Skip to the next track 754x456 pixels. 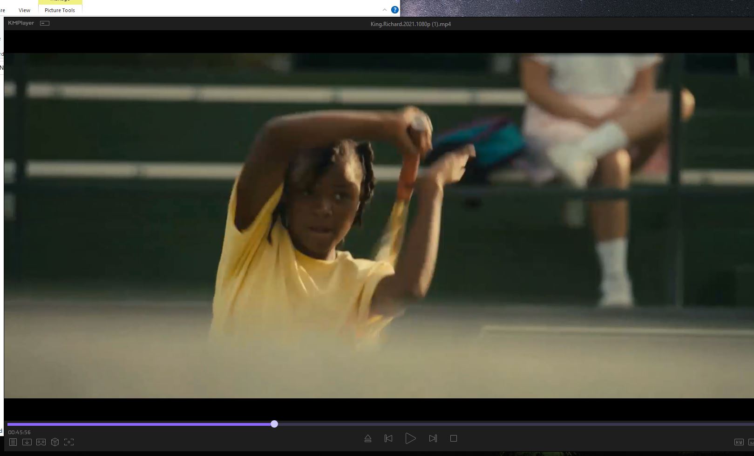(433, 438)
